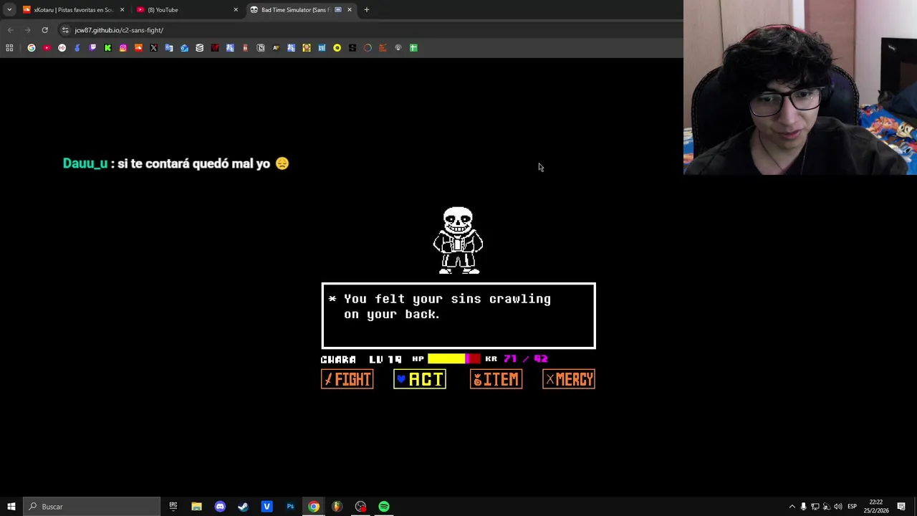Open the Notion bookmark
Screen dimensions: 917x516
pos(261,48)
